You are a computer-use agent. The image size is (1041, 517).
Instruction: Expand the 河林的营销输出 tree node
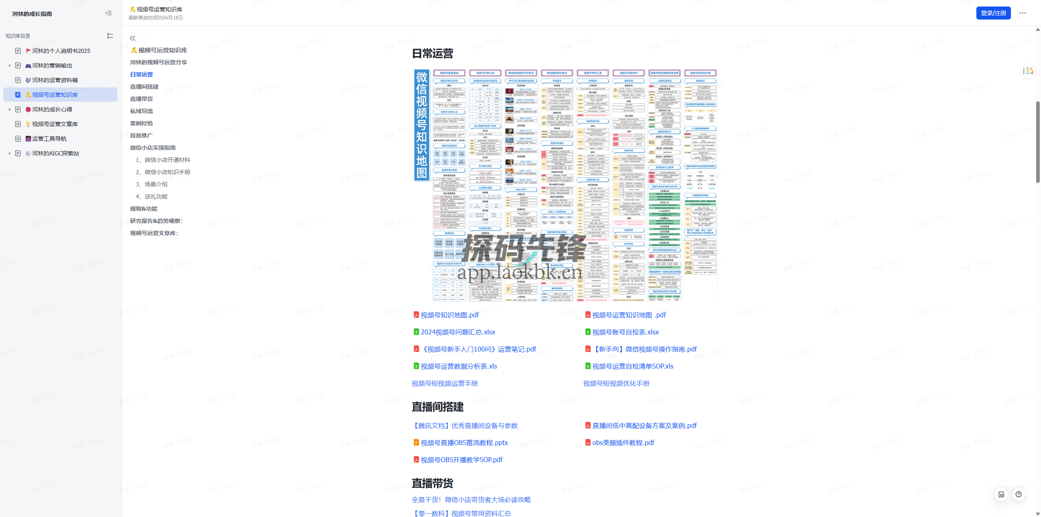click(10, 65)
